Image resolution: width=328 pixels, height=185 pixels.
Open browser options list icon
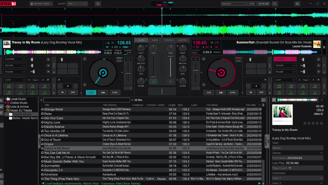[x=263, y=100]
